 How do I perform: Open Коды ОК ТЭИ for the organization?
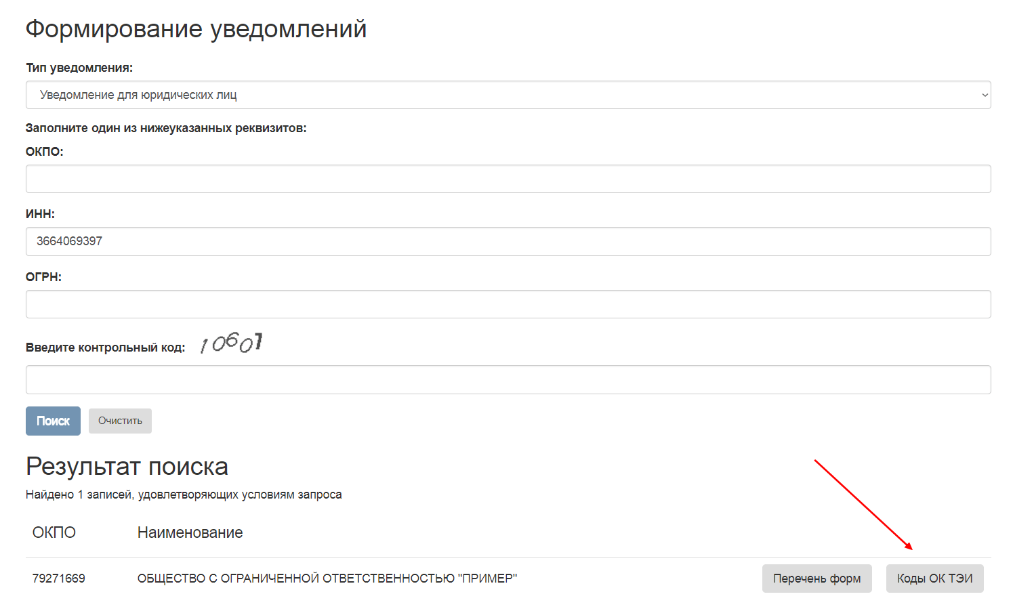(x=934, y=579)
